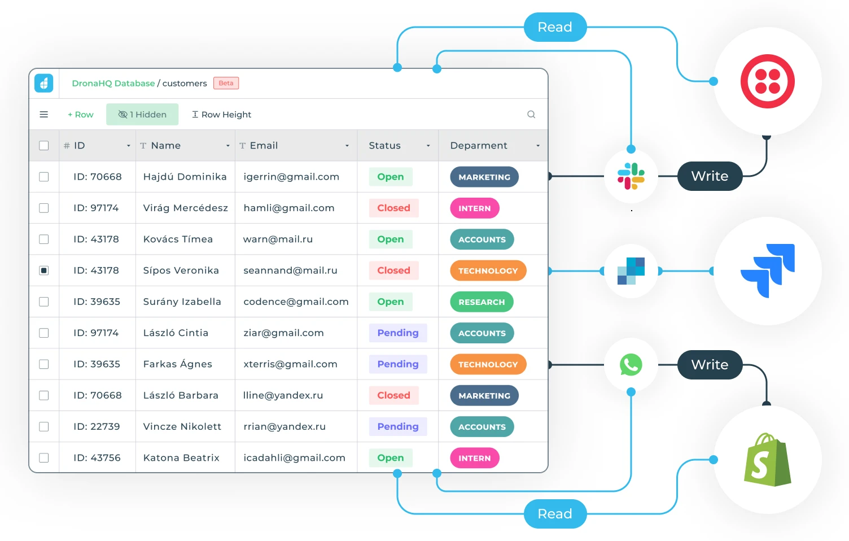
Task: Toggle the 1 Hidden columns button
Action: (142, 115)
